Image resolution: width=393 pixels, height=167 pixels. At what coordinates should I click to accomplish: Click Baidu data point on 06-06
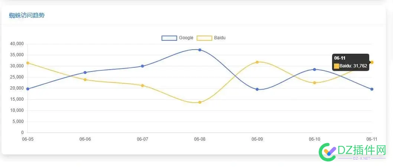[85, 80]
